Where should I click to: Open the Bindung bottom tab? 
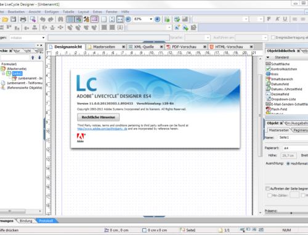26,221
